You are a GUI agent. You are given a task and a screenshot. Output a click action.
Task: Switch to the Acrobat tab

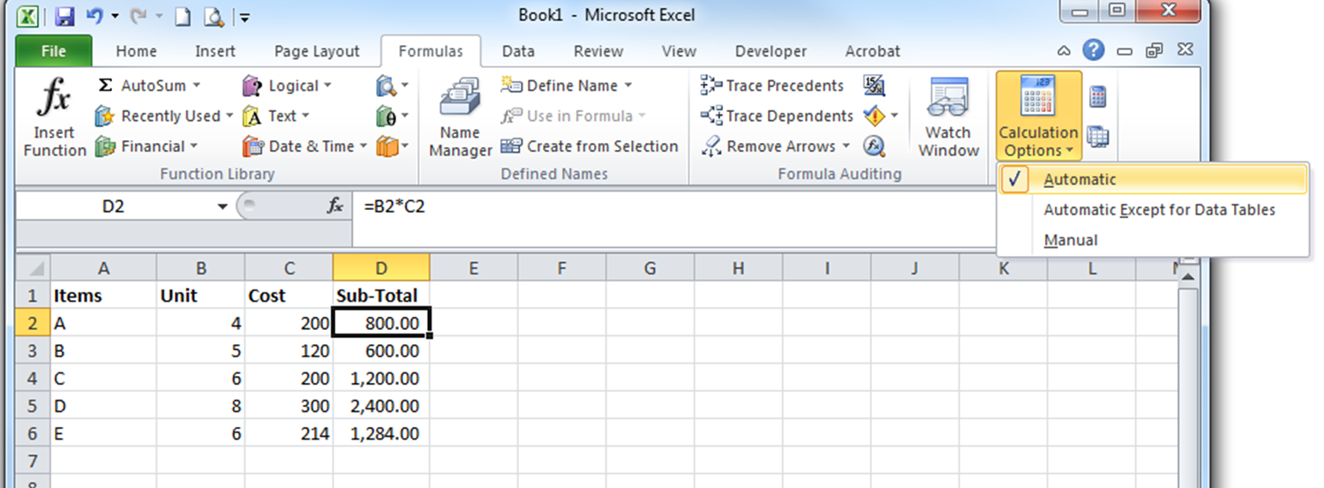[x=872, y=51]
